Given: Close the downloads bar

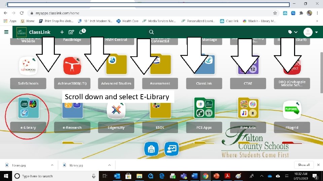Looking at the screenshot, I should point(318,165).
